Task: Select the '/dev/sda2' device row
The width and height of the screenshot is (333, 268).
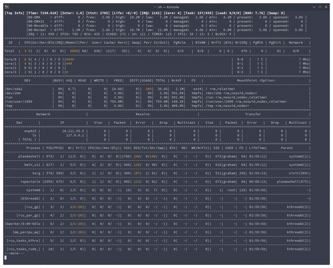Action: coord(157,89)
